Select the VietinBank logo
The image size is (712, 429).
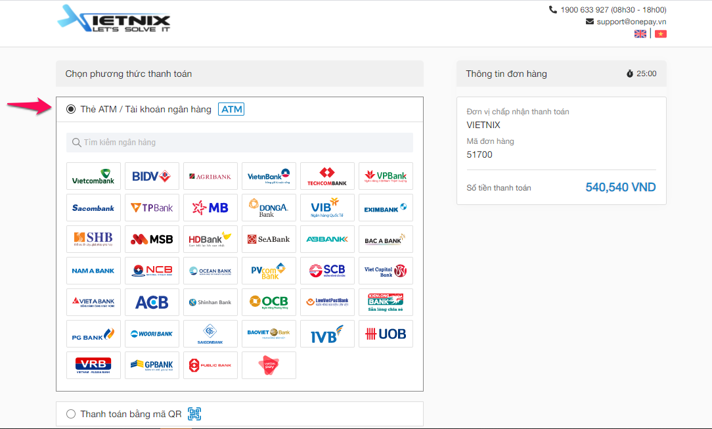coord(269,176)
